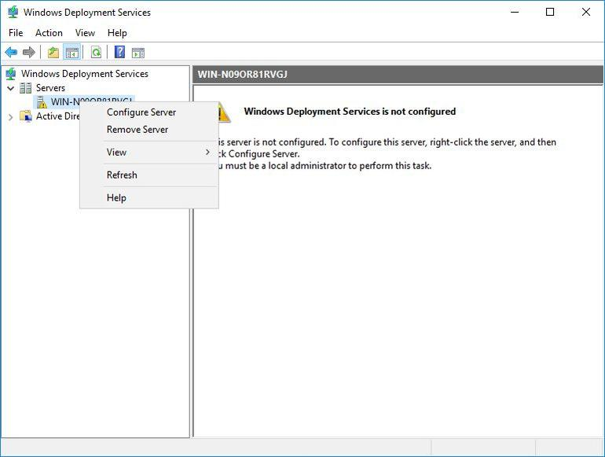The image size is (605, 457).
Task: Click the green Refresh toolbar icon
Action: 96,53
